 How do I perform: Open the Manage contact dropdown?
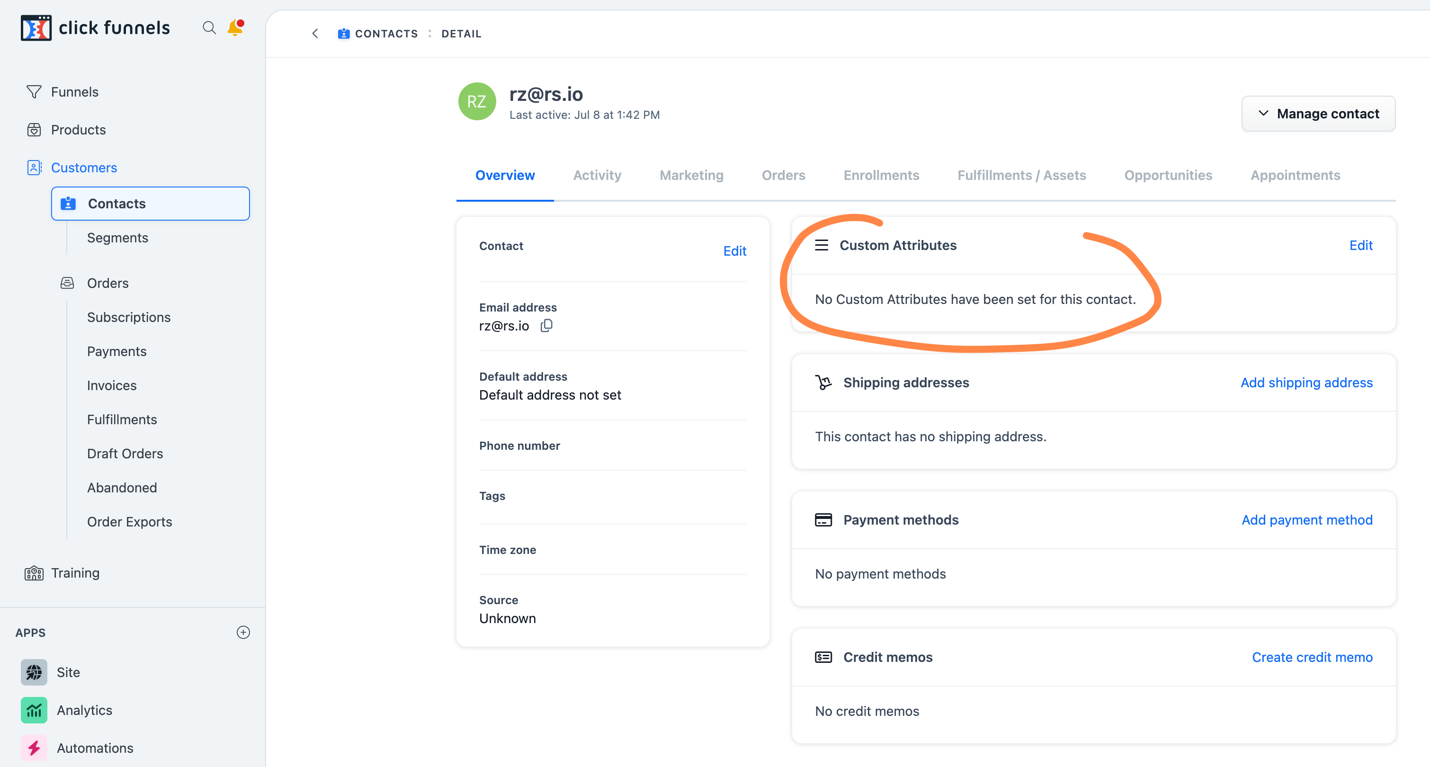pos(1318,114)
